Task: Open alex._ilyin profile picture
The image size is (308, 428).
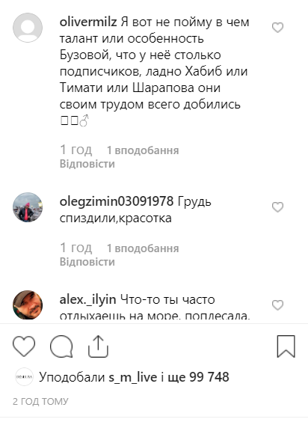Action: click(x=28, y=305)
